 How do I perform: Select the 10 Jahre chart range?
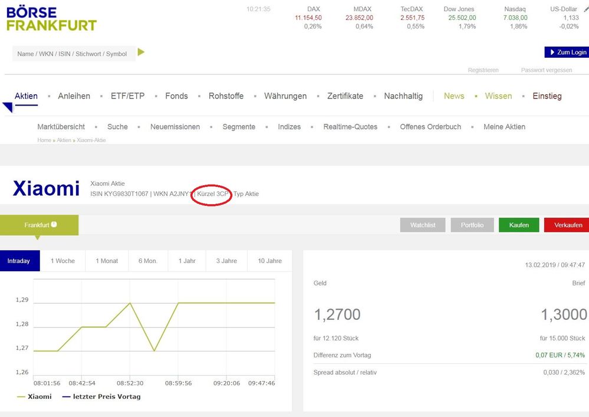269,261
